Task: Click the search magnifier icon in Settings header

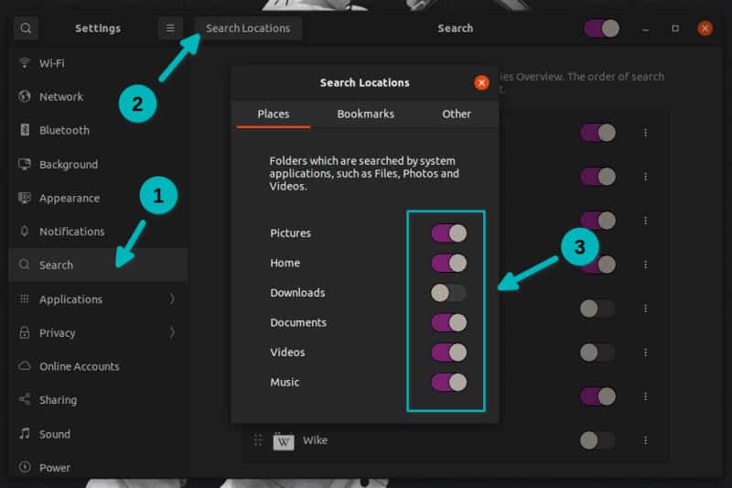Action: click(x=26, y=28)
